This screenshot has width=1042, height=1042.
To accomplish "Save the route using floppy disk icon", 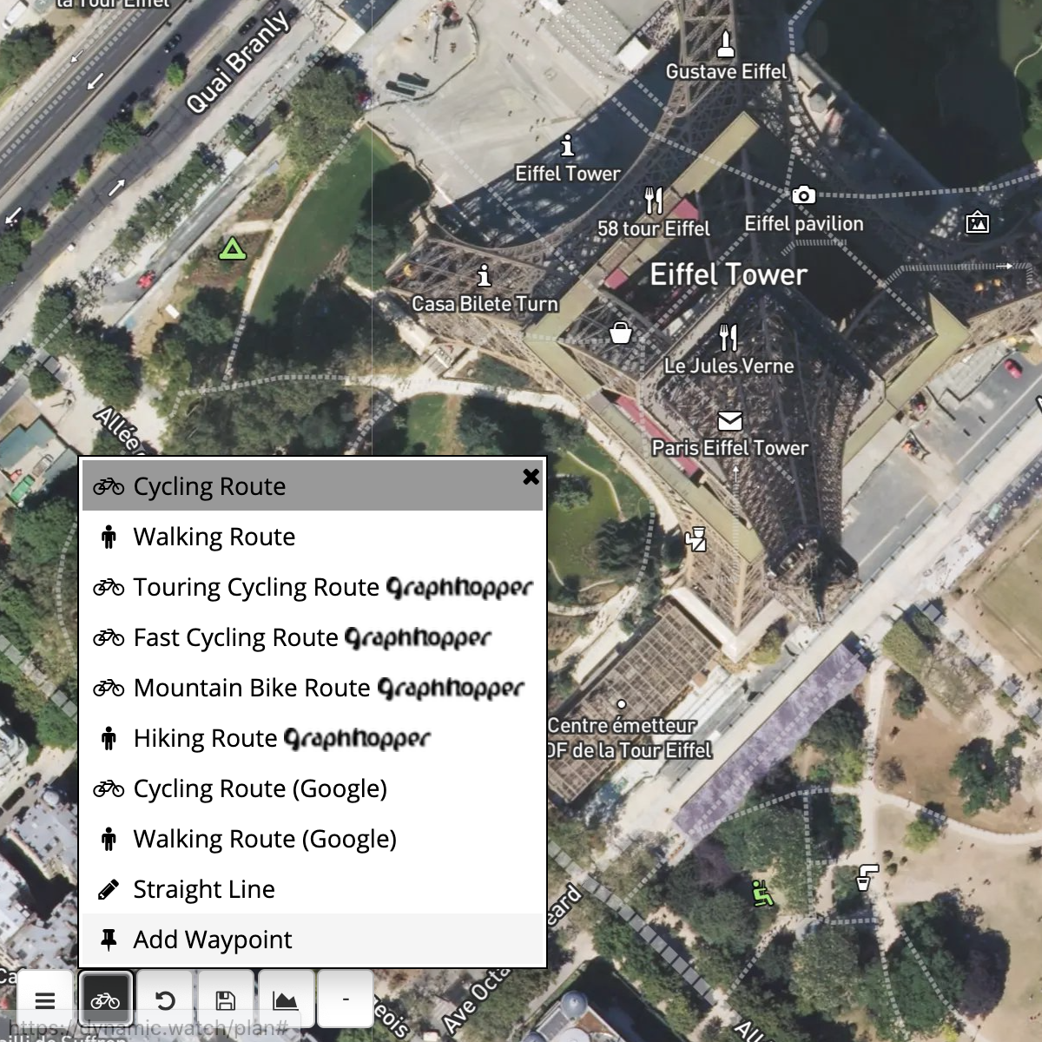I will [226, 1000].
